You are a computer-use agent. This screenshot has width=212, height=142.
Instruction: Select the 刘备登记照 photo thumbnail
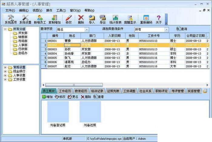tap(58, 112)
